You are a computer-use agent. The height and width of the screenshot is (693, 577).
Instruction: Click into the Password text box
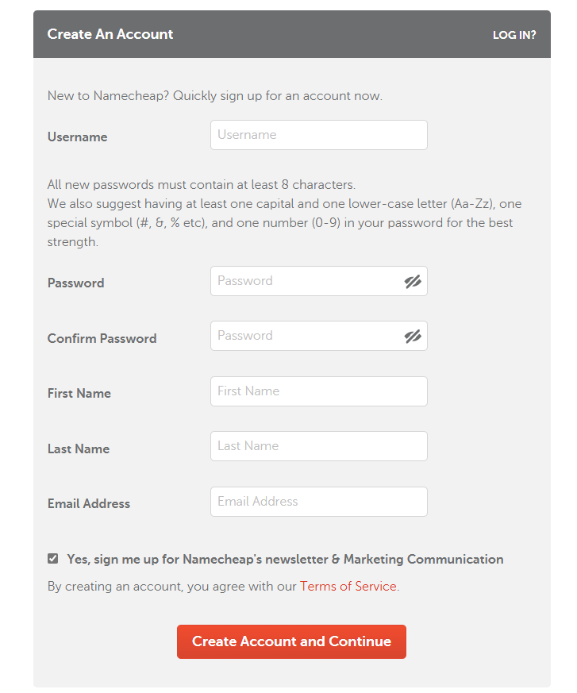[306, 281]
